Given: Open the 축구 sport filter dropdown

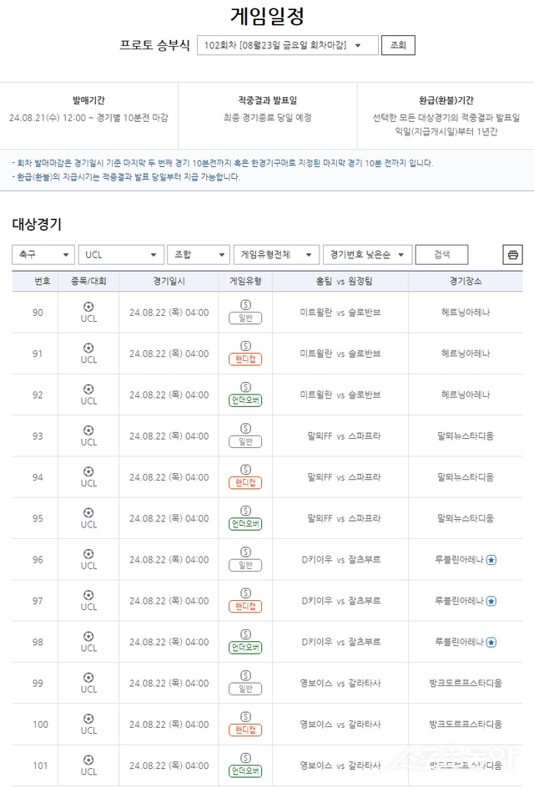Looking at the screenshot, I should tap(43, 255).
